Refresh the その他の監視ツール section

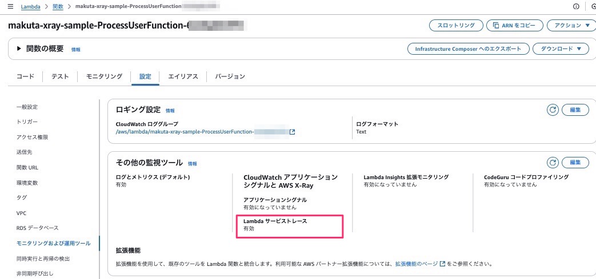pyautogui.click(x=553, y=163)
